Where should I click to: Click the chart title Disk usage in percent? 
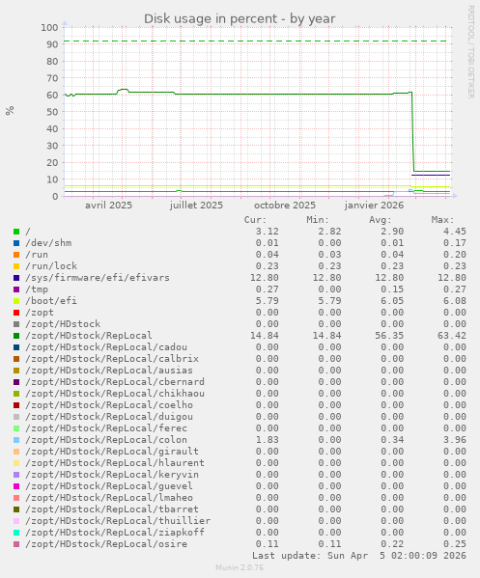point(240,18)
